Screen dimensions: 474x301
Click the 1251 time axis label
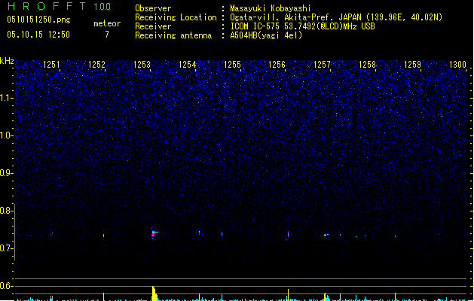click(51, 65)
